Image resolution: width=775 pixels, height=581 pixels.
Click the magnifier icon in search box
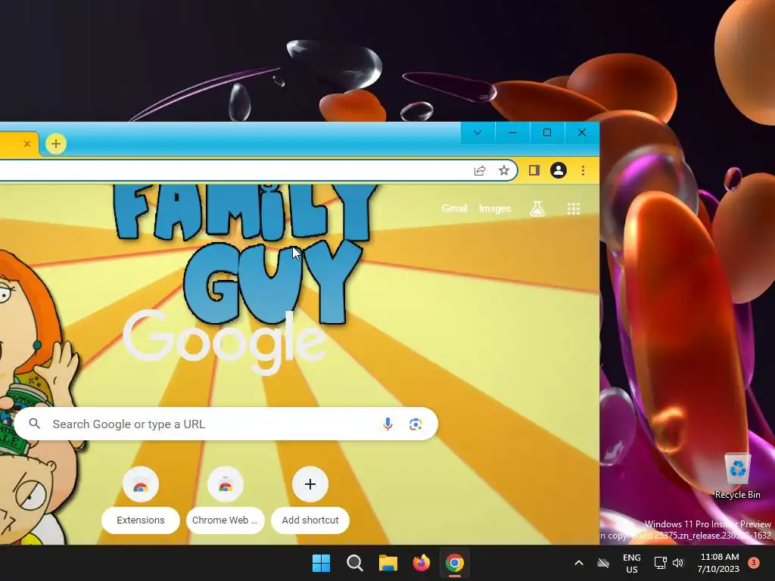coord(34,424)
